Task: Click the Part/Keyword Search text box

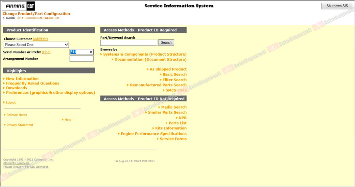Action: click(x=129, y=43)
